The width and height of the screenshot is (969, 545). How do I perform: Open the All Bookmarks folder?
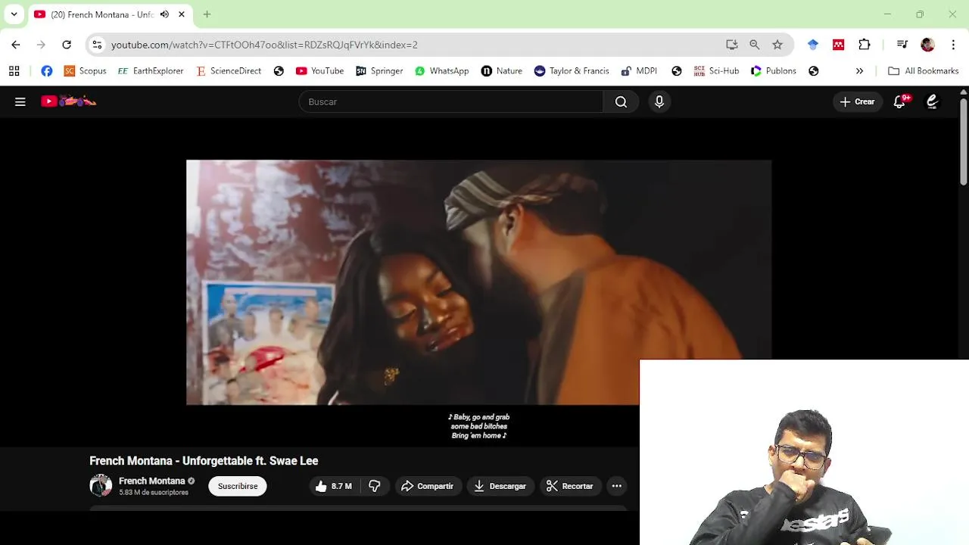[x=924, y=71]
